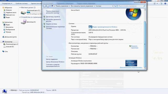Collapse Жесткие диски group in Explorer
This screenshot has width=168, height=94.
pos(20,8)
